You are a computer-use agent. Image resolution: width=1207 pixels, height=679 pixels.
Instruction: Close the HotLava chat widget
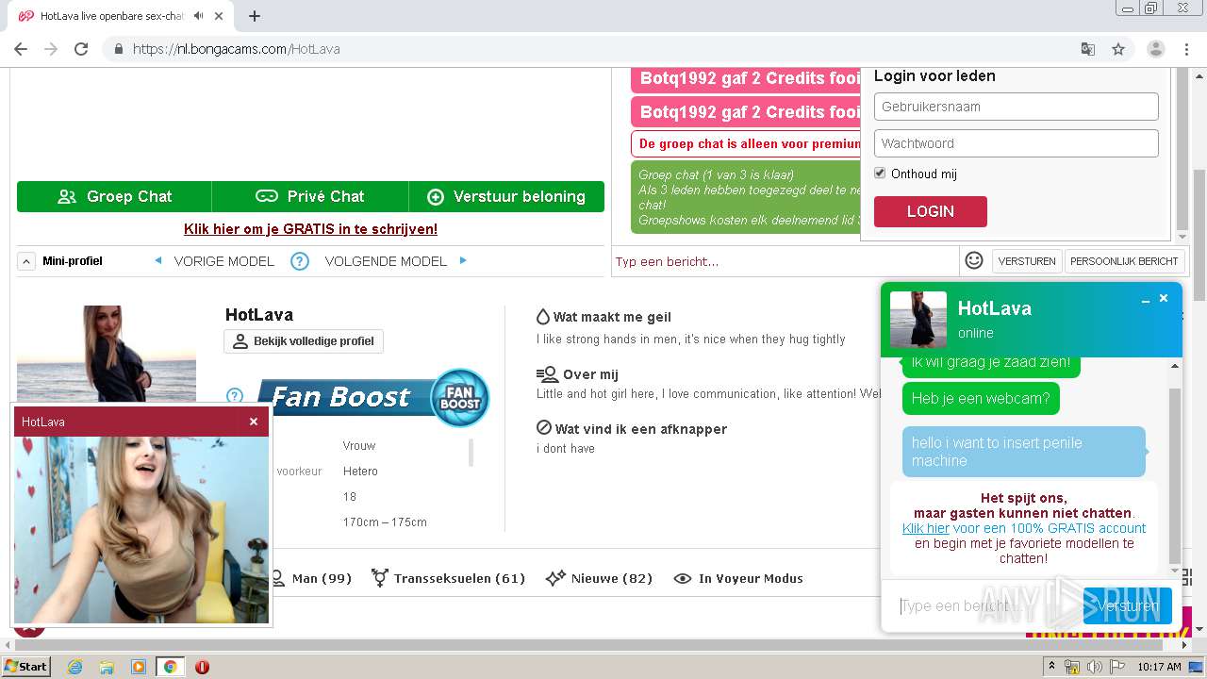1164,298
